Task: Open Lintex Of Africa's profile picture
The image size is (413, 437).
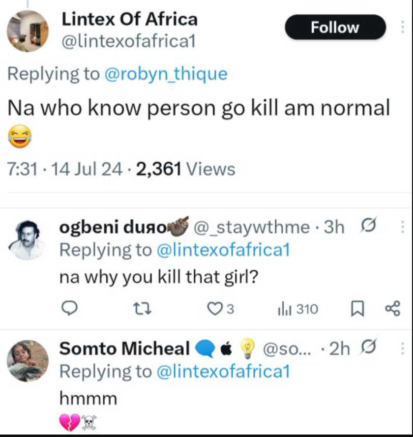Action: point(28,30)
